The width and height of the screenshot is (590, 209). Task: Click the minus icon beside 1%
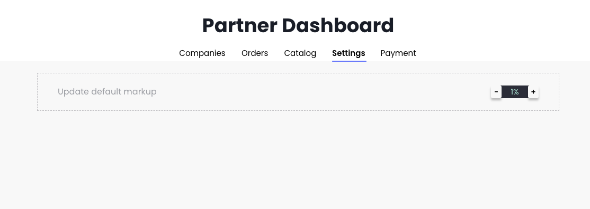(x=496, y=91)
